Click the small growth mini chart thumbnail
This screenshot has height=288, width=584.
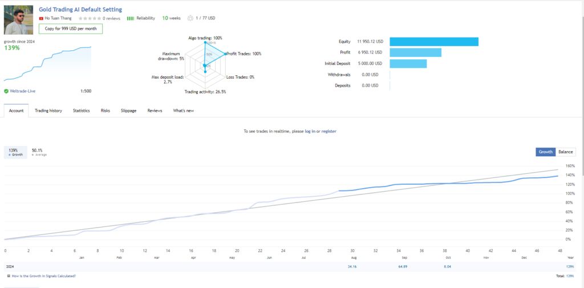pos(47,64)
